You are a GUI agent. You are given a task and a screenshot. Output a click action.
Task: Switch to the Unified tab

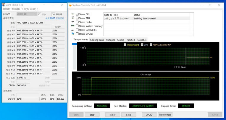coord(131,40)
